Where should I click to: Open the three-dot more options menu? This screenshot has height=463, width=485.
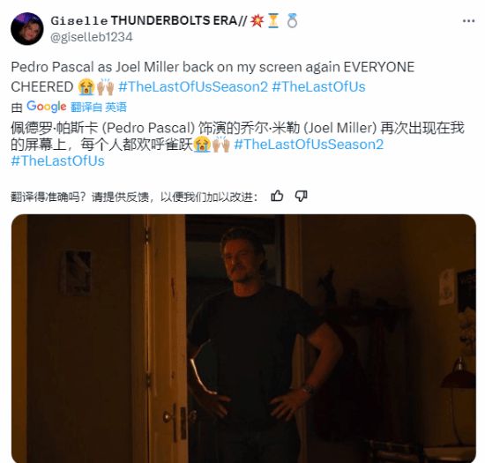click(468, 21)
